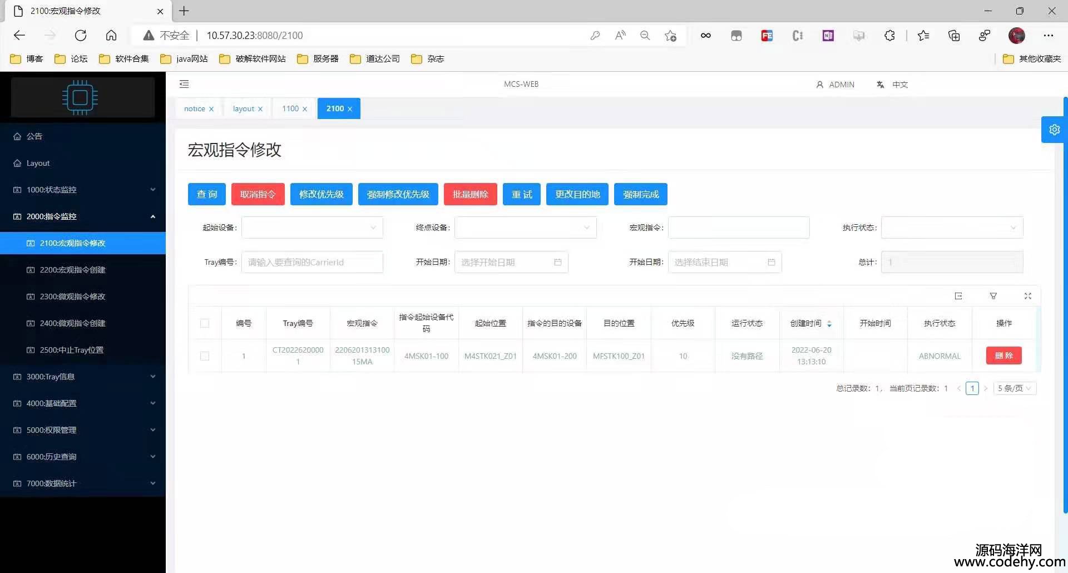Click the 查询 button
The width and height of the screenshot is (1068, 573).
pos(207,194)
